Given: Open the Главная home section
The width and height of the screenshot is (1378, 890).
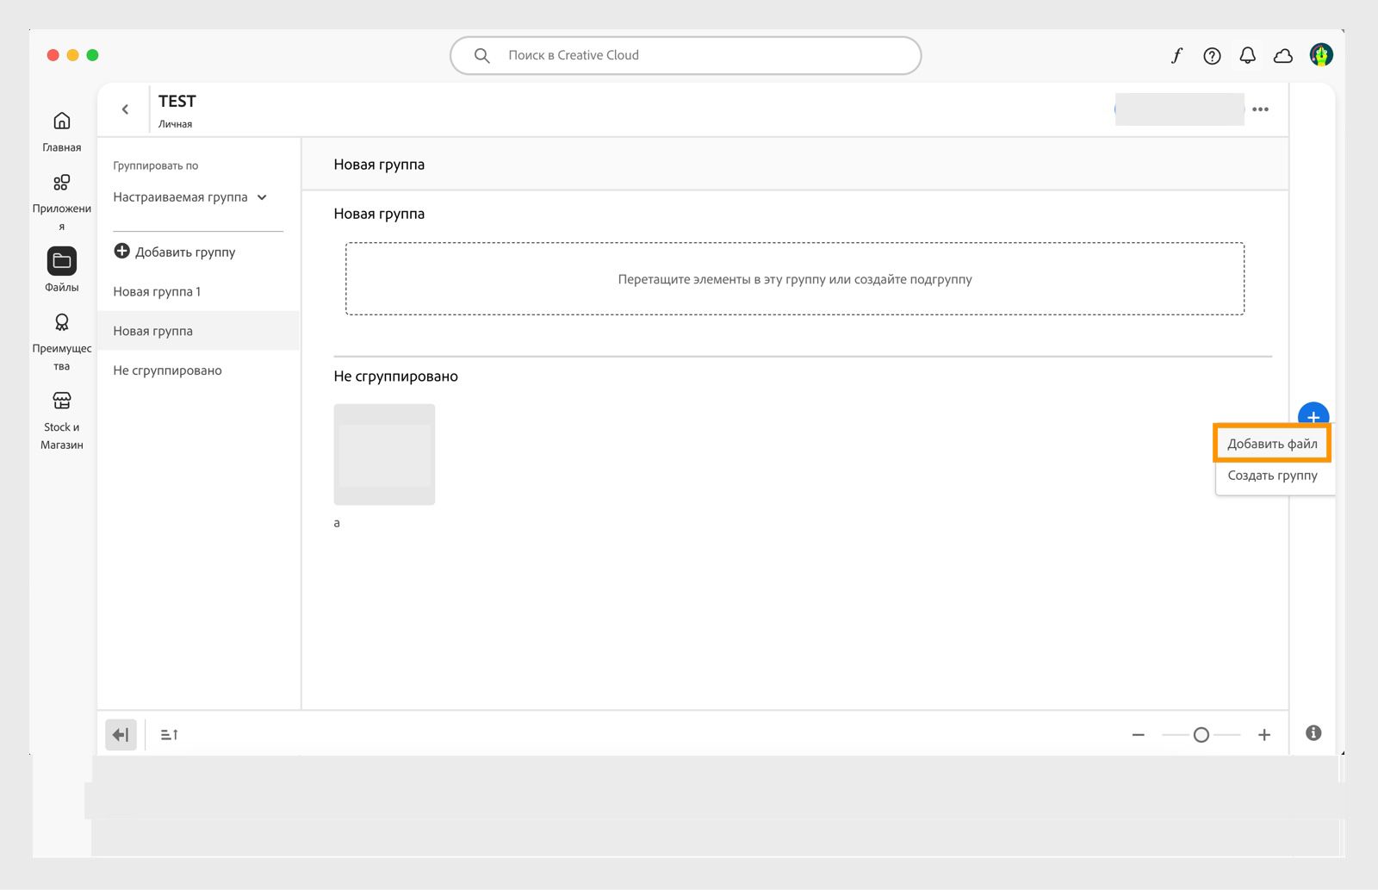Looking at the screenshot, I should pos(62,132).
